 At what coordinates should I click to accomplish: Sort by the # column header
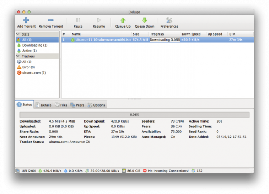(66, 34)
